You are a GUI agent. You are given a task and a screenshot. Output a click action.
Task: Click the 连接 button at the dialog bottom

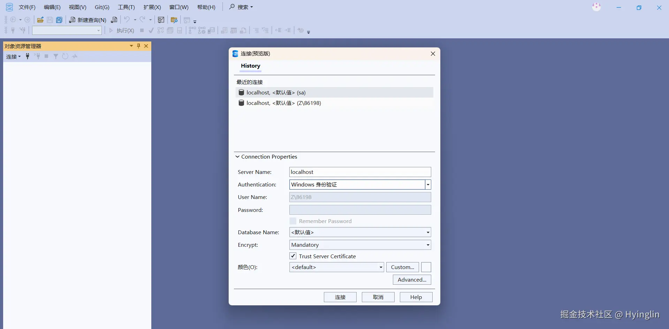[x=340, y=297]
